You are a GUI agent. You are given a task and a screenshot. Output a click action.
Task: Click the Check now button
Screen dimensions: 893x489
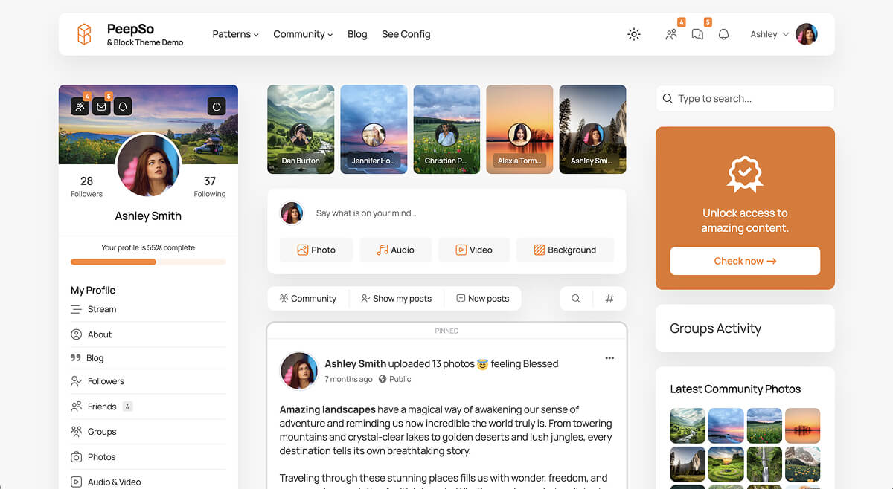tap(745, 261)
